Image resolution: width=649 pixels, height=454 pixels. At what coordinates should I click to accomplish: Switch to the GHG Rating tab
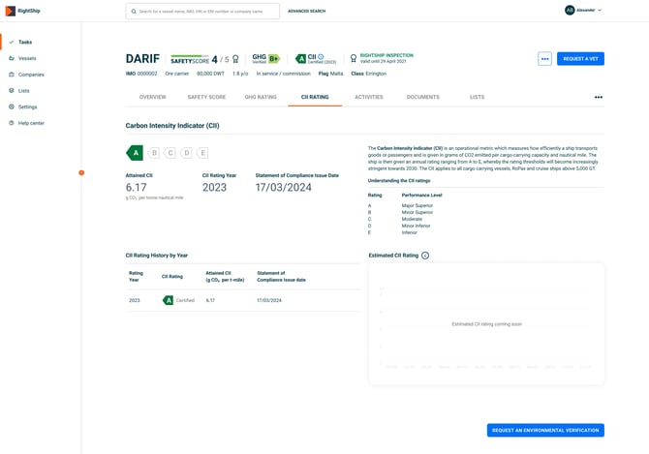tap(261, 97)
